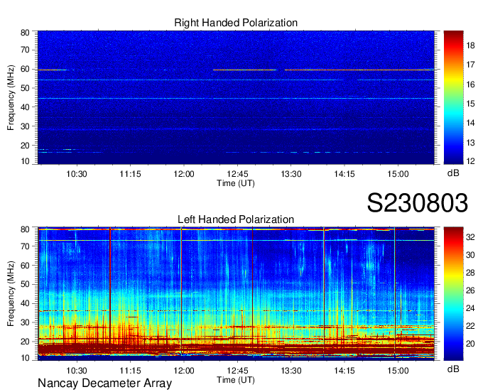Click the 18 value on top colorbar
The height and width of the screenshot is (392, 483).
(x=470, y=45)
